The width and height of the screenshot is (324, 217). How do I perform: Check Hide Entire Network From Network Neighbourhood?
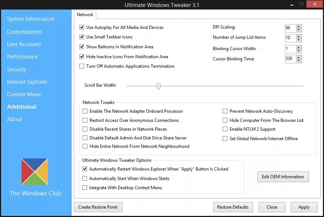coord(85,146)
